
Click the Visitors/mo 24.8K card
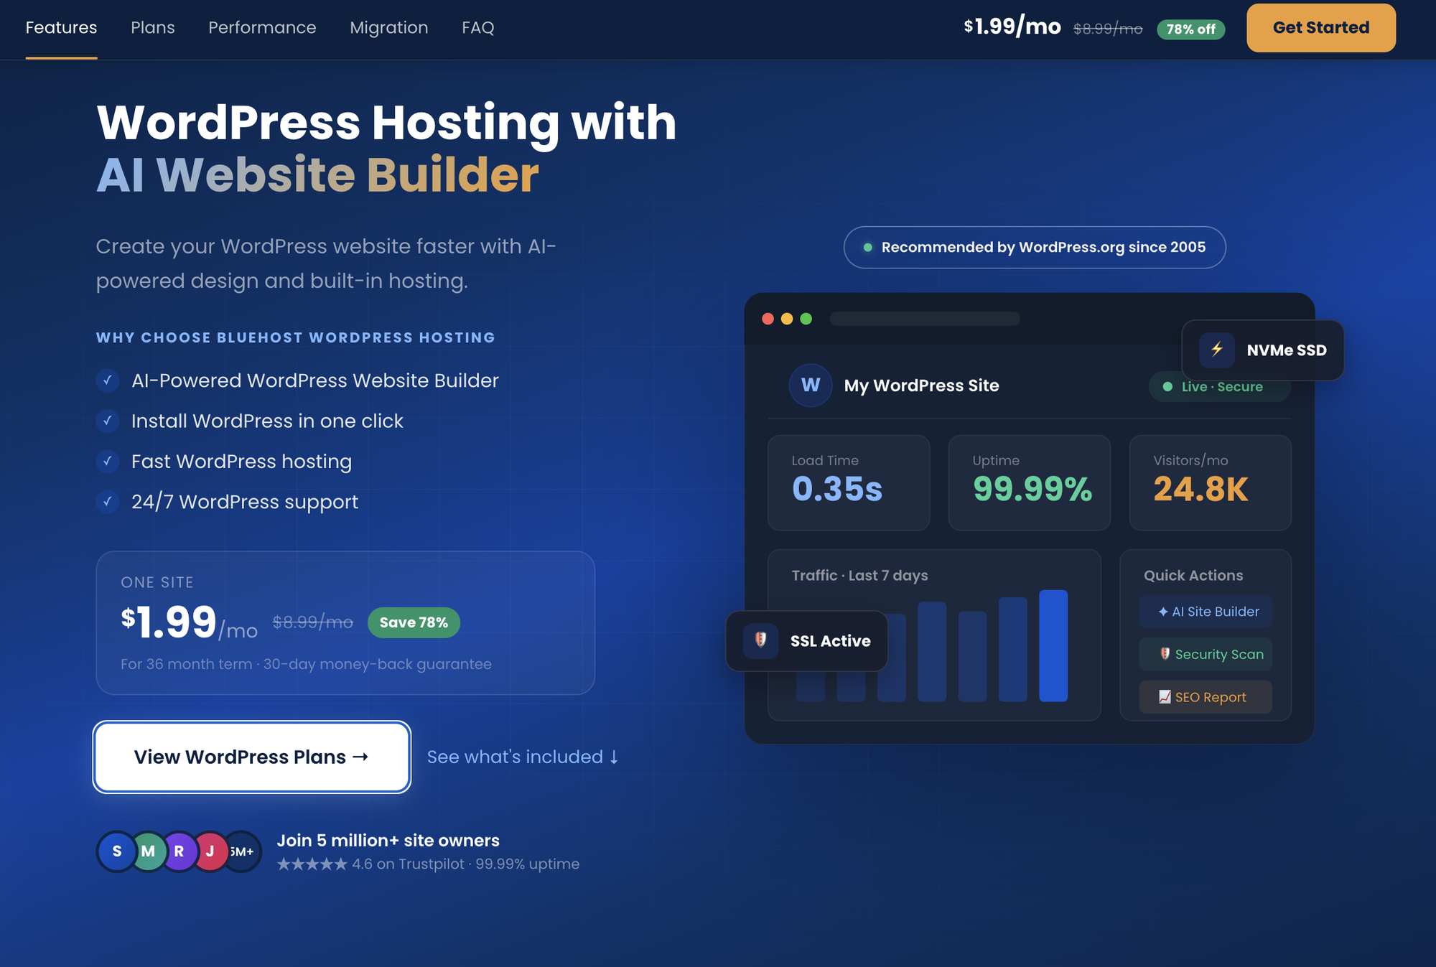click(1210, 482)
